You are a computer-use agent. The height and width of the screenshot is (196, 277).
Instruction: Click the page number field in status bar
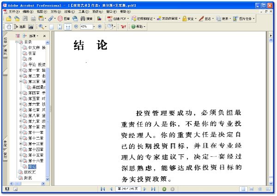128,189
